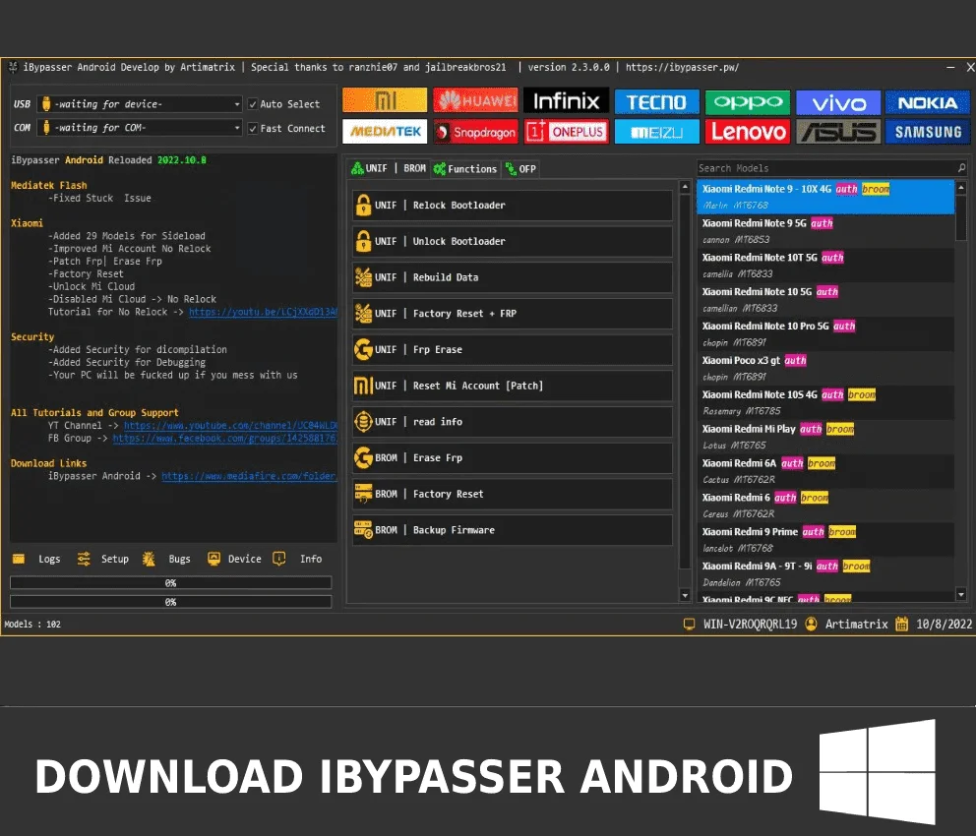Choose the Tecno brand logo

656,101
